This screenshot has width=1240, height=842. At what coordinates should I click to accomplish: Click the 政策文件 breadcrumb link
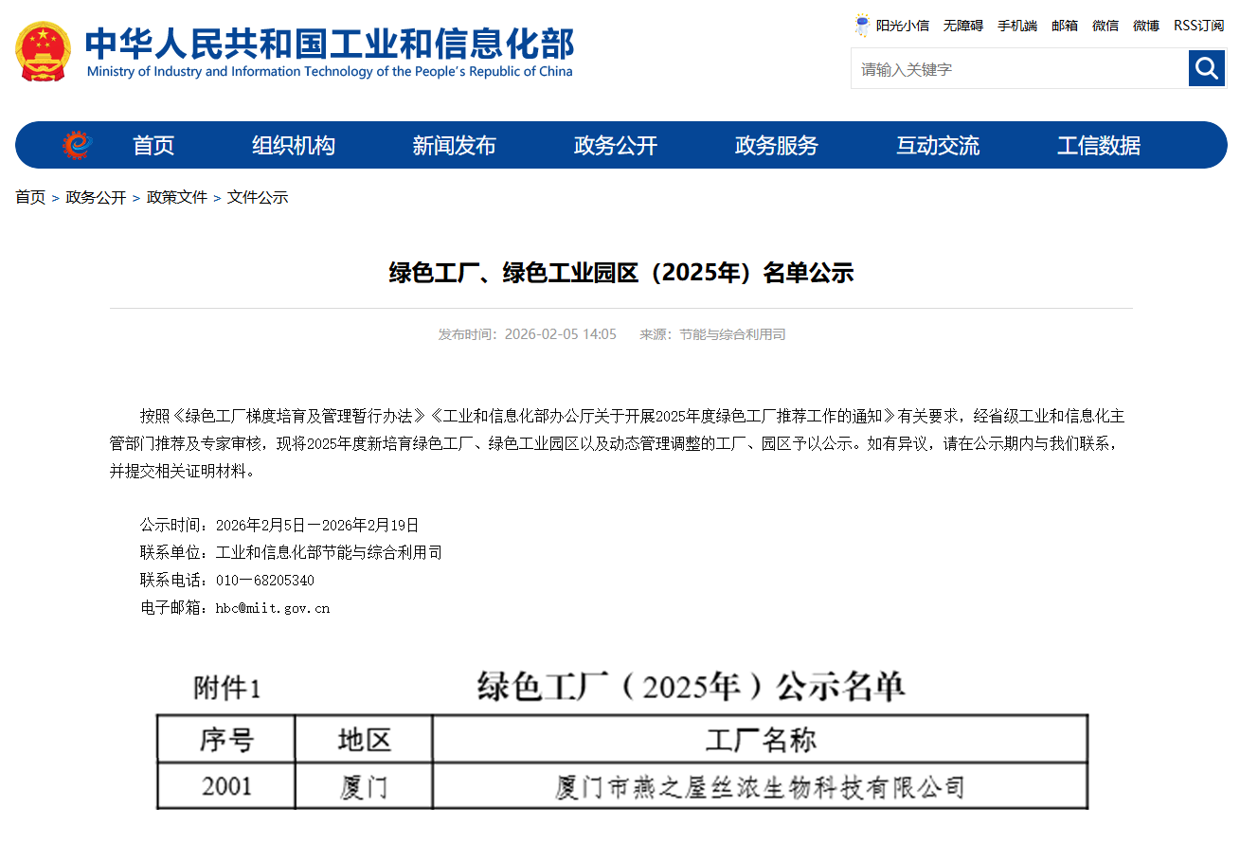pos(176,197)
